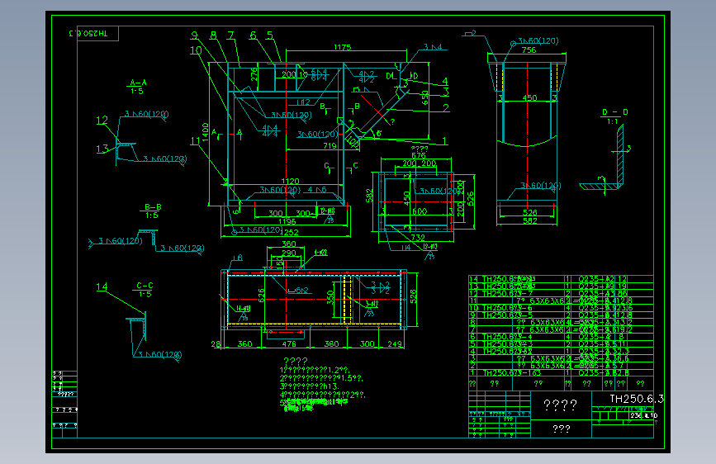716x464 pixels.
Task: Click the A-A section label
Action: pos(138,83)
